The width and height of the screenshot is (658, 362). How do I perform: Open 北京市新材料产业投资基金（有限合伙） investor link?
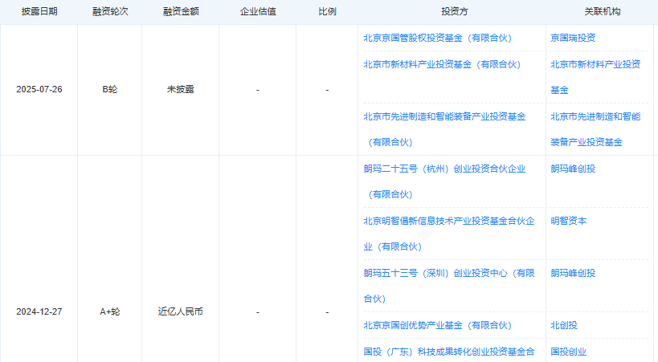pos(442,64)
